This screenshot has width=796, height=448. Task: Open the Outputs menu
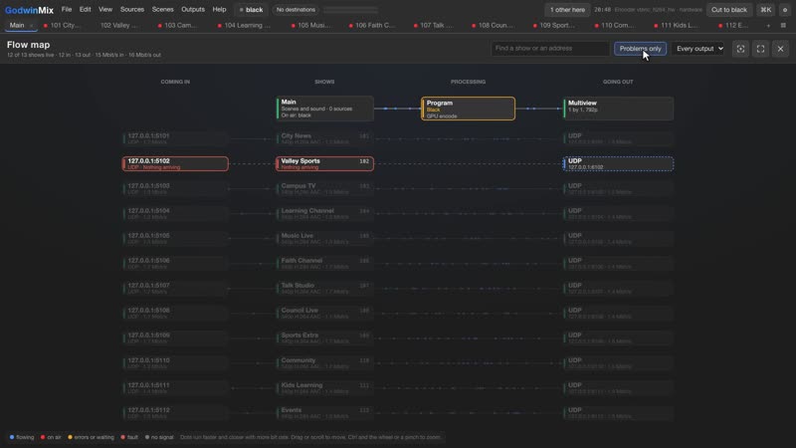click(193, 10)
